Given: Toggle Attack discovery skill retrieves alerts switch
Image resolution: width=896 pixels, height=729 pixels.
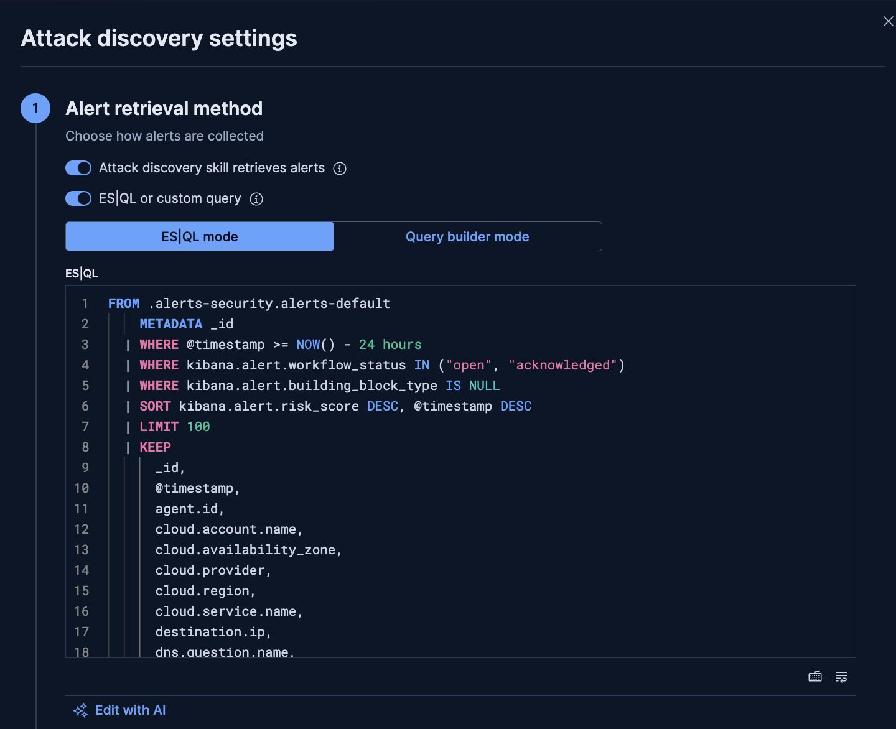Looking at the screenshot, I should (78, 168).
